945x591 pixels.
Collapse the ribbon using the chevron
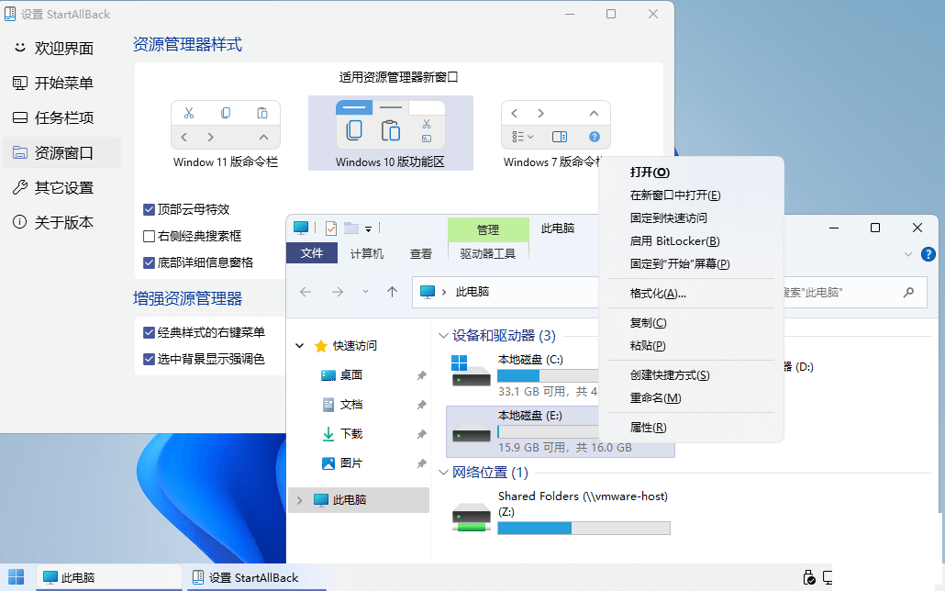coord(908,254)
